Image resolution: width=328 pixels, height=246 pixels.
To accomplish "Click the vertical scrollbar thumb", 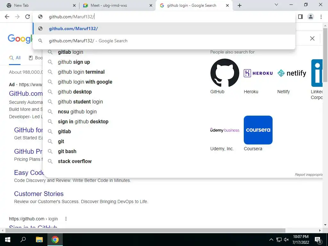I will pyautogui.click(x=325, y=55).
